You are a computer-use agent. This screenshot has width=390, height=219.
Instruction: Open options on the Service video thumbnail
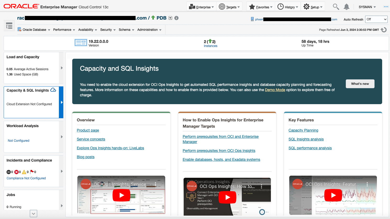(x=155, y=184)
